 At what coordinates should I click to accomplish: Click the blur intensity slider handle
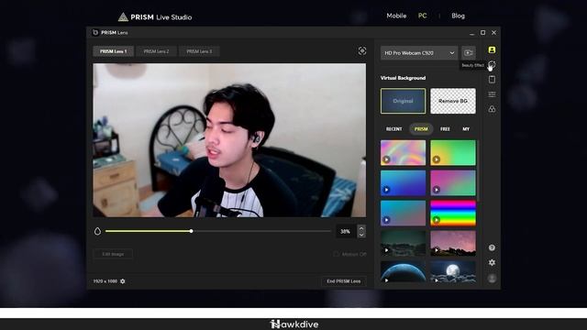192,231
